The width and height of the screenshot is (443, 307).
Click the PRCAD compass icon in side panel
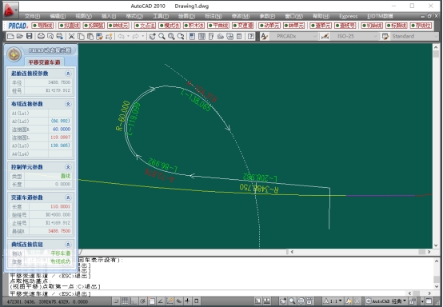point(14,54)
